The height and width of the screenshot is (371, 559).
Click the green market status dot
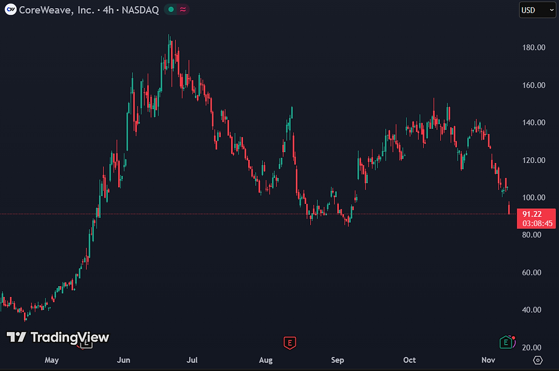pos(171,10)
